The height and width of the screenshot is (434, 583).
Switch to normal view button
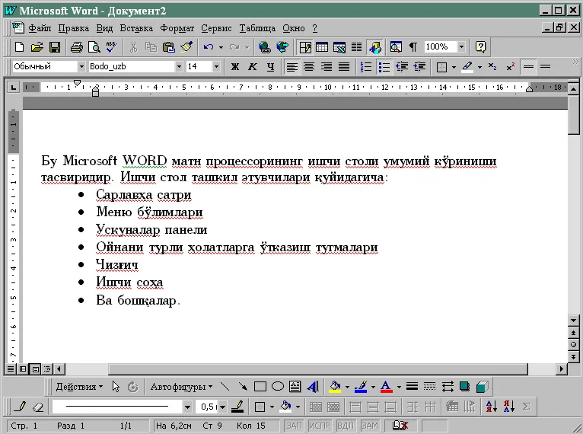pyautogui.click(x=11, y=369)
